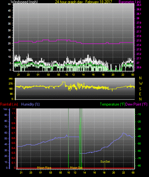This screenshot has height=177, width=149.
Task: Click the 50 mph windspeed scale value
Action: (x=9, y=4)
